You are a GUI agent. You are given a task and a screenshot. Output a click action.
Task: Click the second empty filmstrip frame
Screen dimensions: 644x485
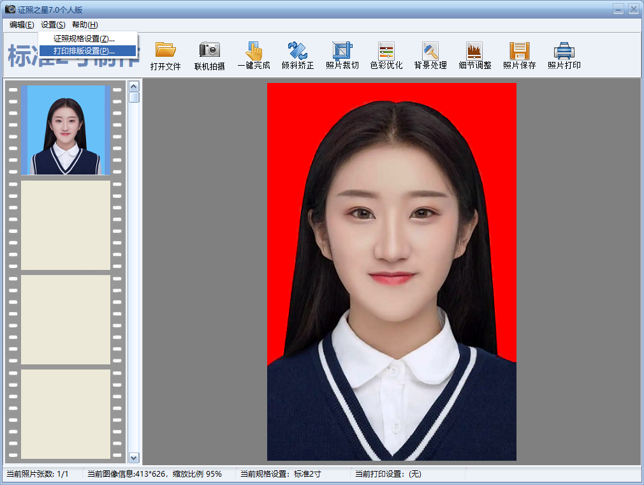(66, 320)
